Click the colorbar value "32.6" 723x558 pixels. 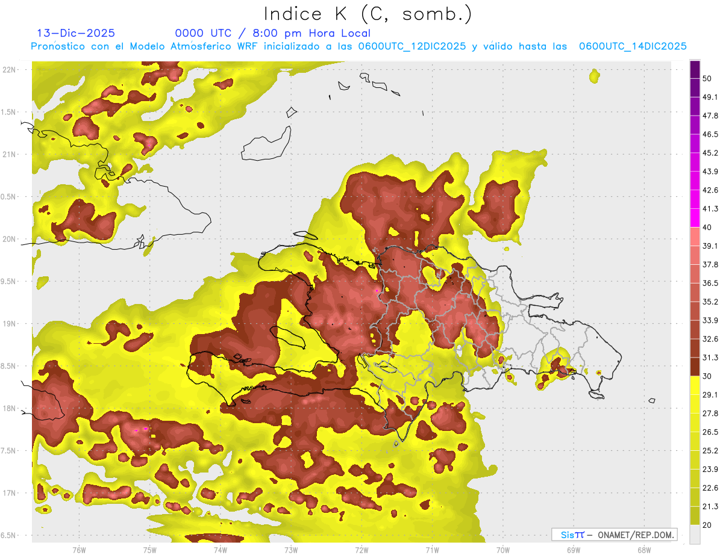(x=710, y=339)
